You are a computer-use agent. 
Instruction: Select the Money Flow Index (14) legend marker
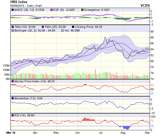(12, 82)
